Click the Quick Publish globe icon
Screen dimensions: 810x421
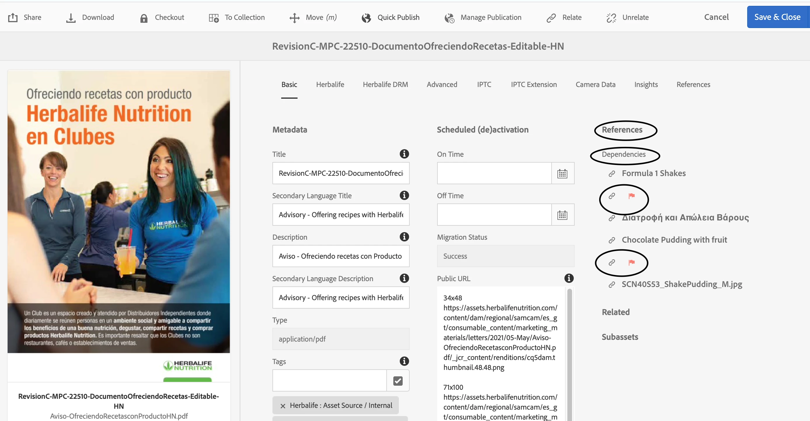pos(366,18)
